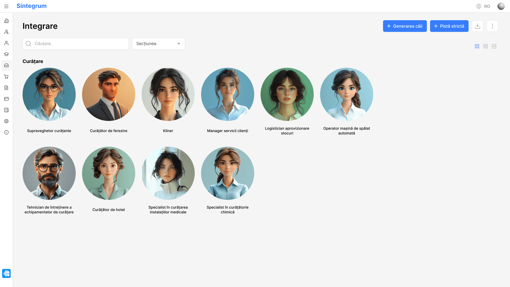This screenshot has height=287, width=510.
Task: Open the hamburger menu
Action: [x=6, y=6]
